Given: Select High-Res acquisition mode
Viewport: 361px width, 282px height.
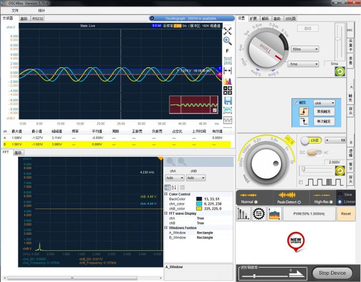Looking at the screenshot, I should [331, 202].
